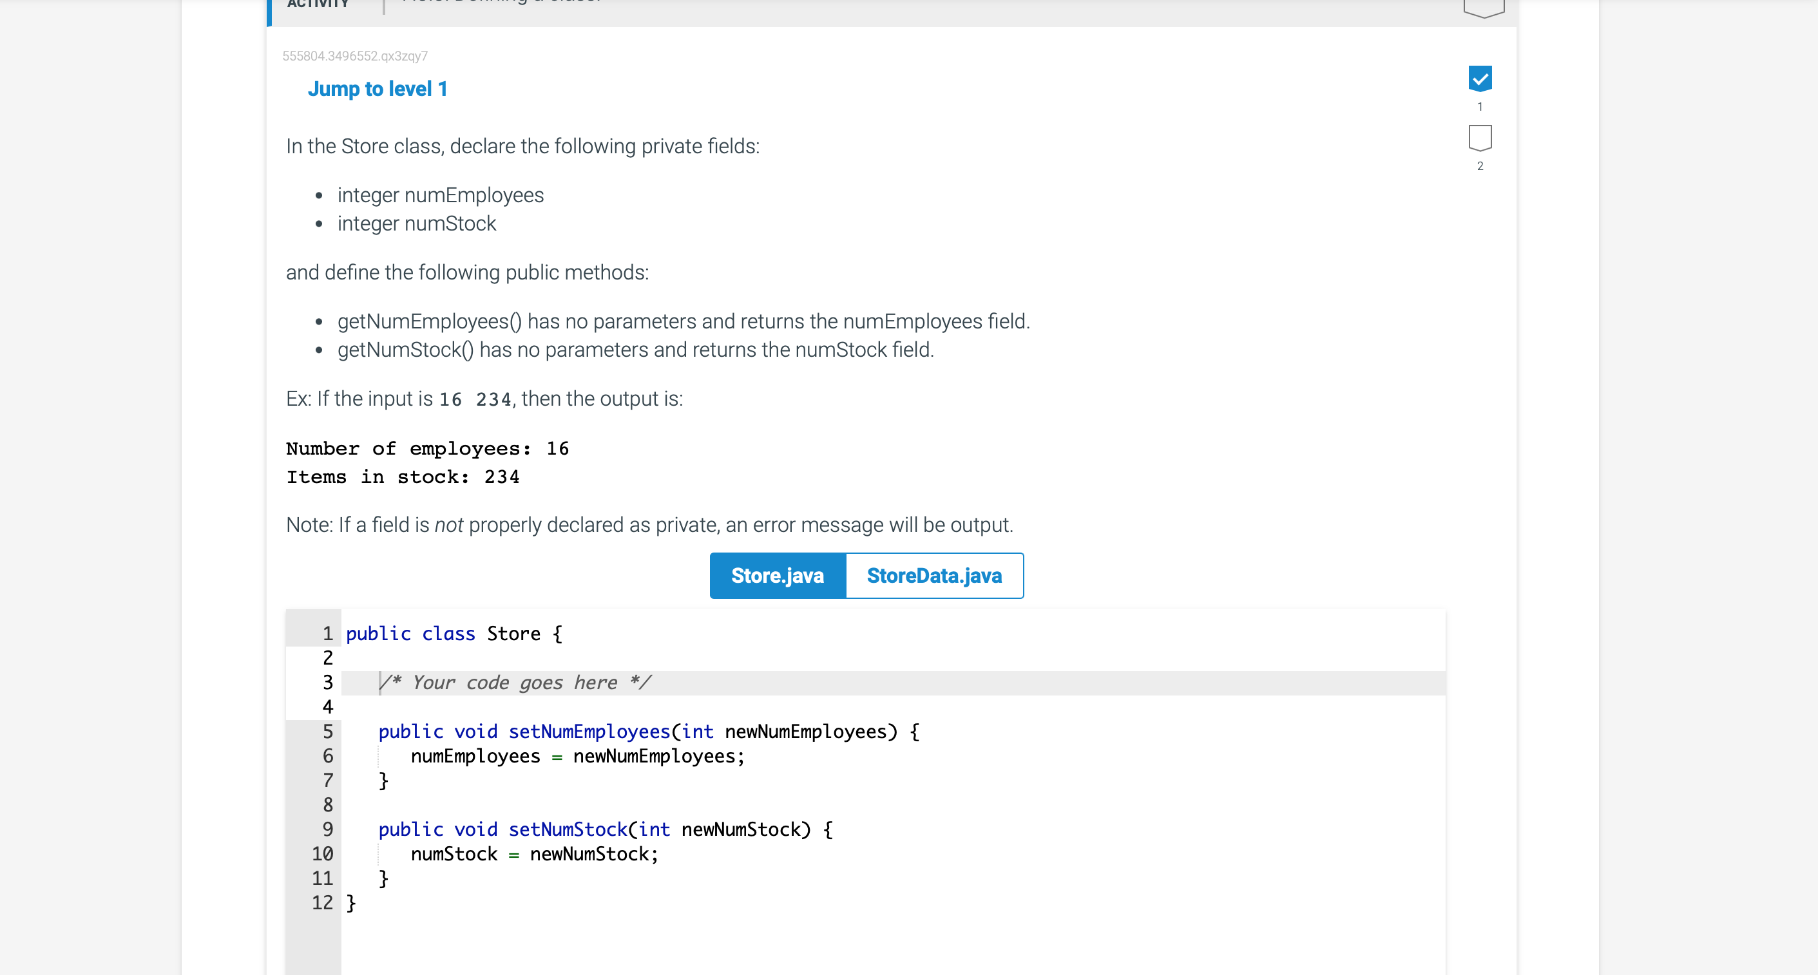
Task: Switch to the Store.java tab
Action: pos(777,576)
